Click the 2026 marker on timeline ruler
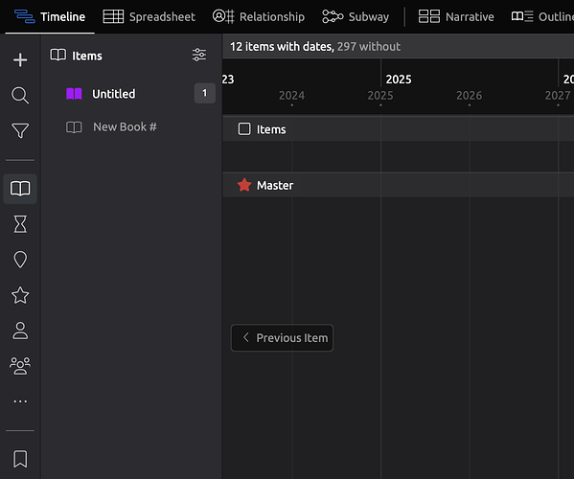The height and width of the screenshot is (479, 574). [x=469, y=96]
